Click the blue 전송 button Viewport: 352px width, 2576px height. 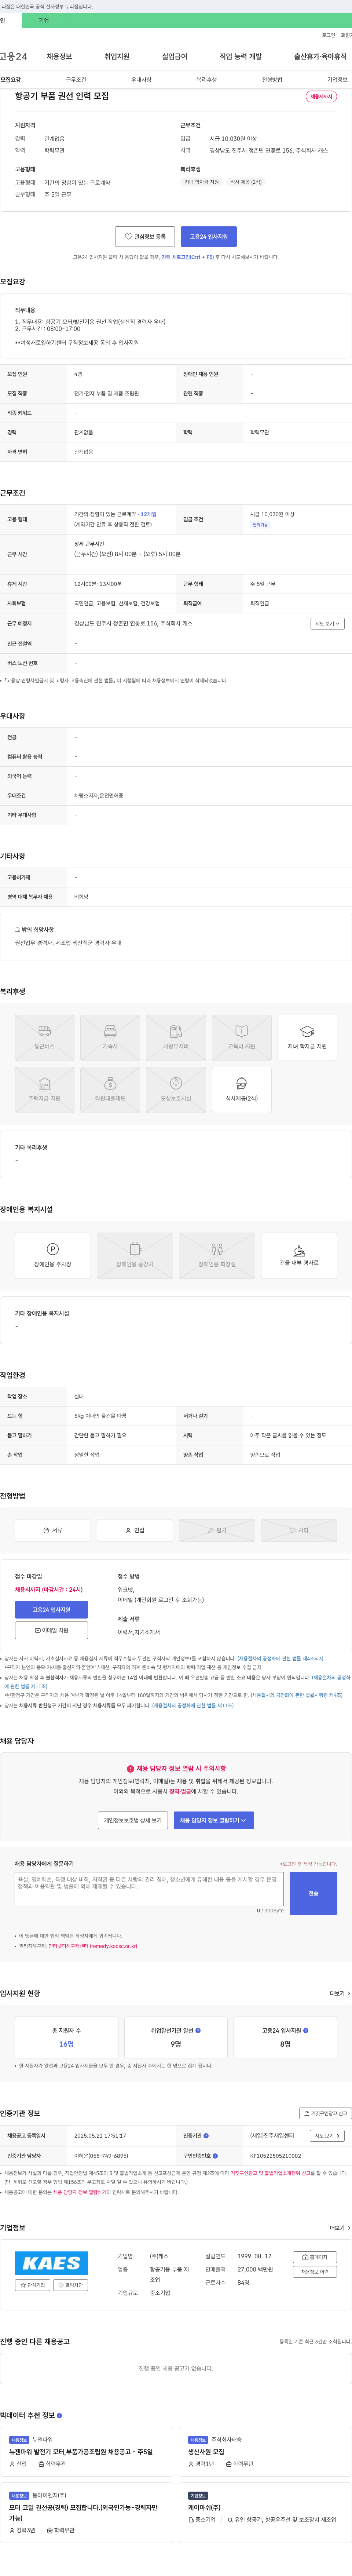pos(313,1893)
